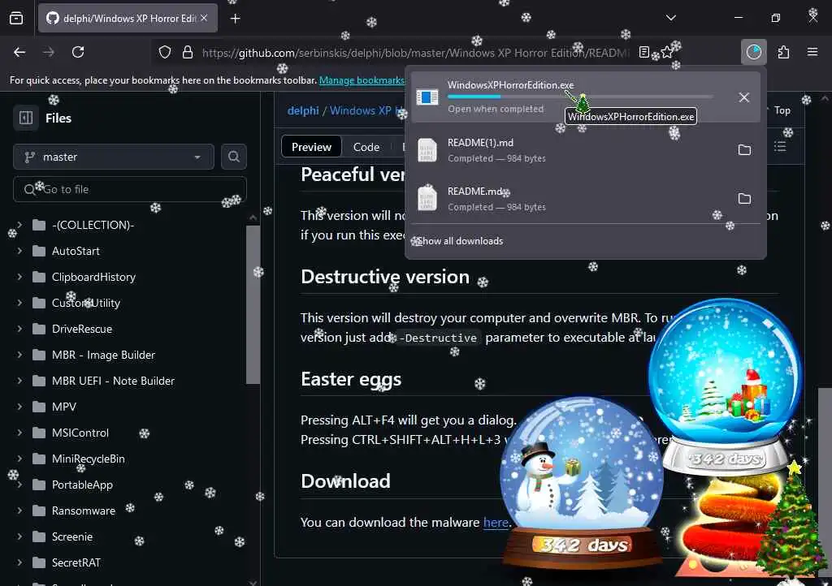
Task: Open the downloads toolbar button
Action: tap(753, 52)
